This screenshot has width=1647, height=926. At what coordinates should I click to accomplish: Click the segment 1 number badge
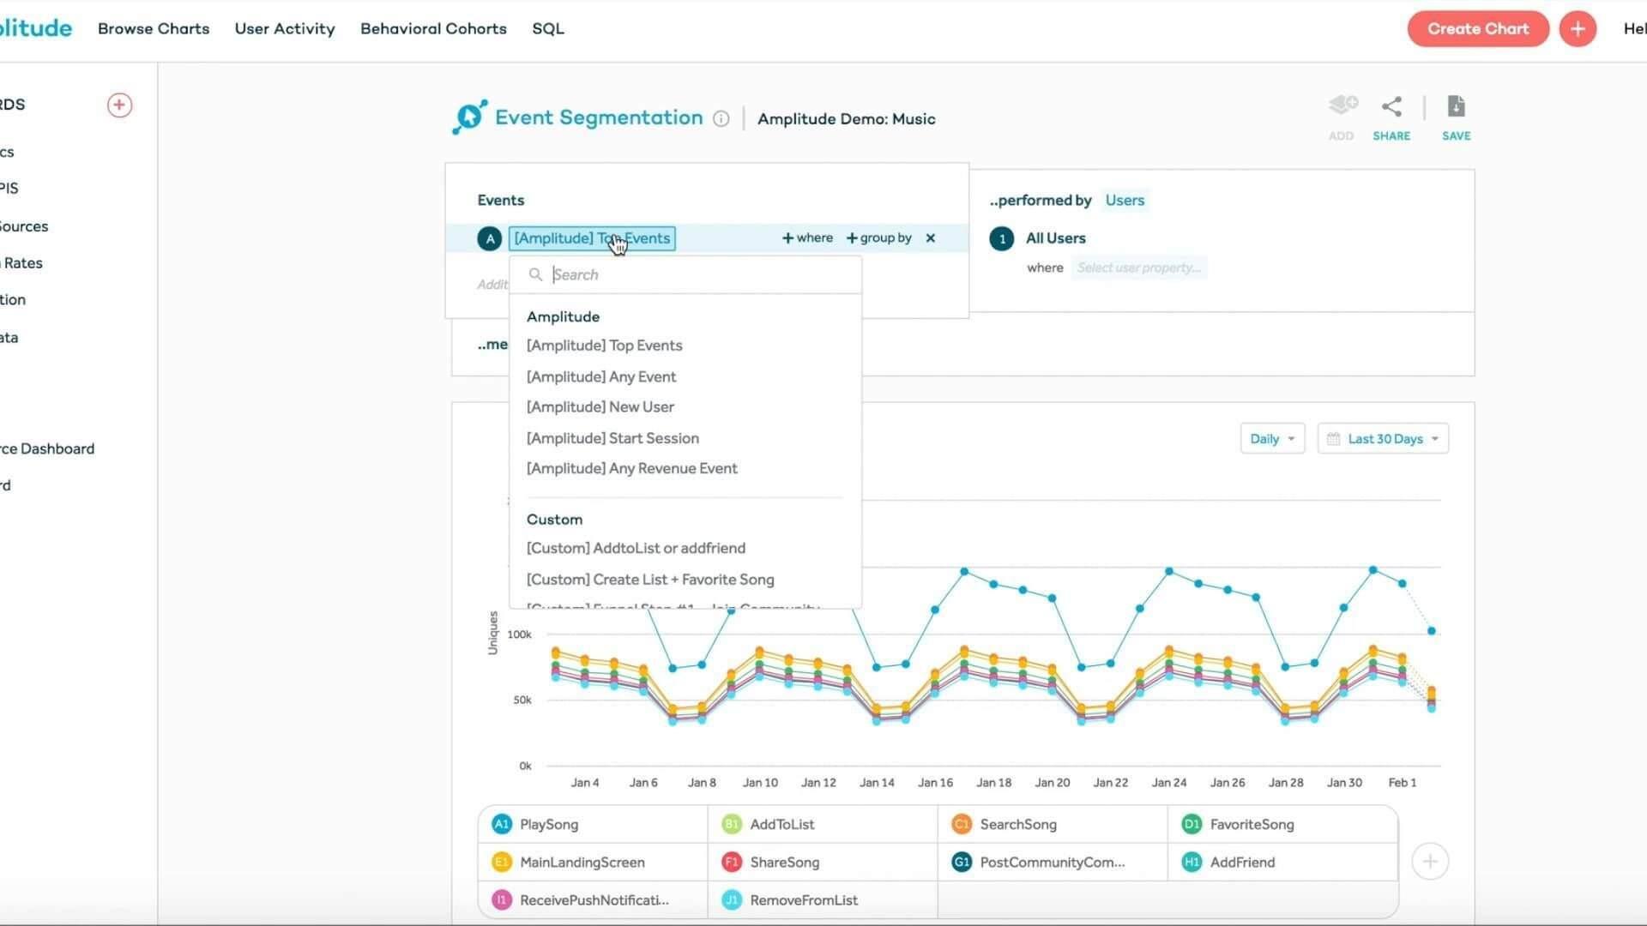[1002, 238]
